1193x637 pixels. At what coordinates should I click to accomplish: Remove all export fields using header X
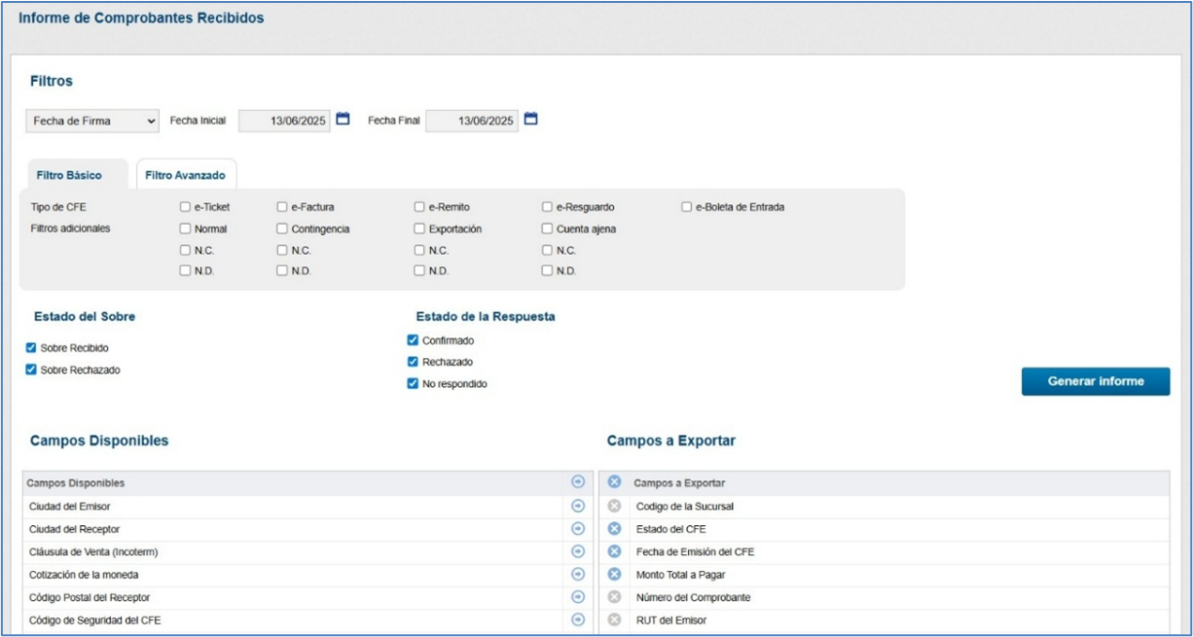pos(614,482)
